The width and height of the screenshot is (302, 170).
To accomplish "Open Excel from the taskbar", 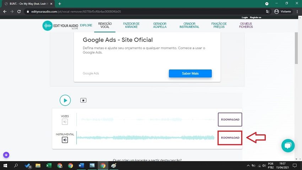I will (49, 166).
